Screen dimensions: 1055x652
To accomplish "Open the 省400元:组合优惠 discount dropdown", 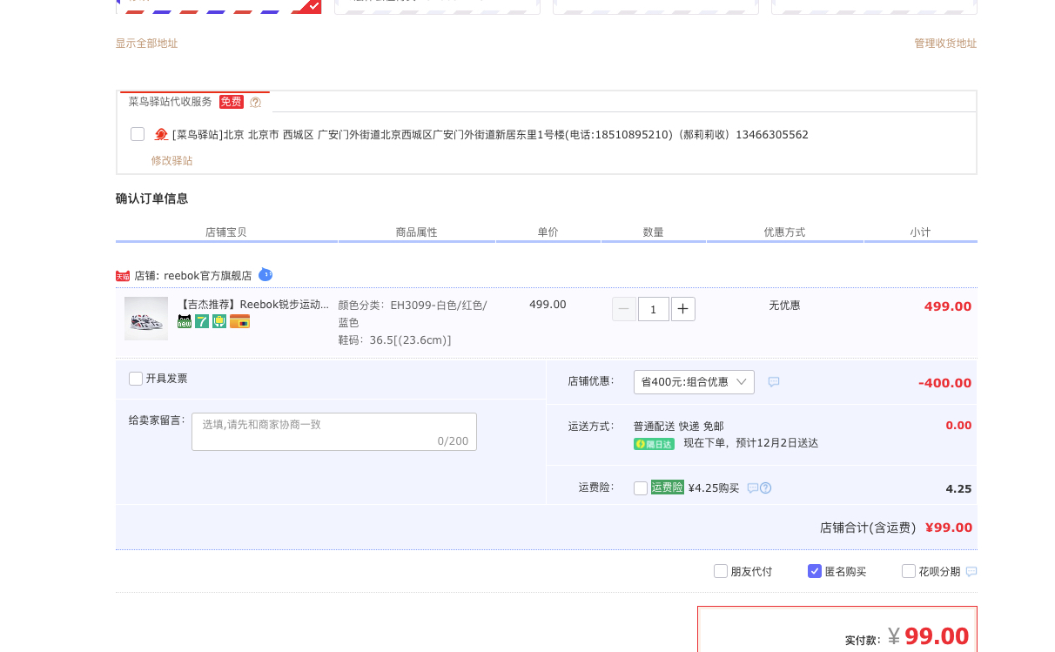I will (x=694, y=381).
